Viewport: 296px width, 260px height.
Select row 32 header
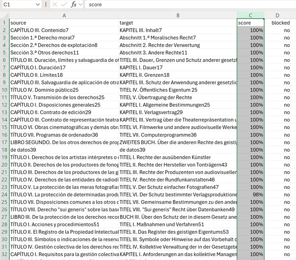point(4,254)
